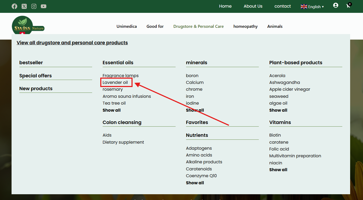Screen dimensions: 363x200
Task: Select Aids under Colon cleansing
Action: 107,135
